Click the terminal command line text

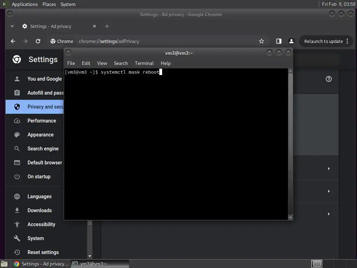point(130,72)
